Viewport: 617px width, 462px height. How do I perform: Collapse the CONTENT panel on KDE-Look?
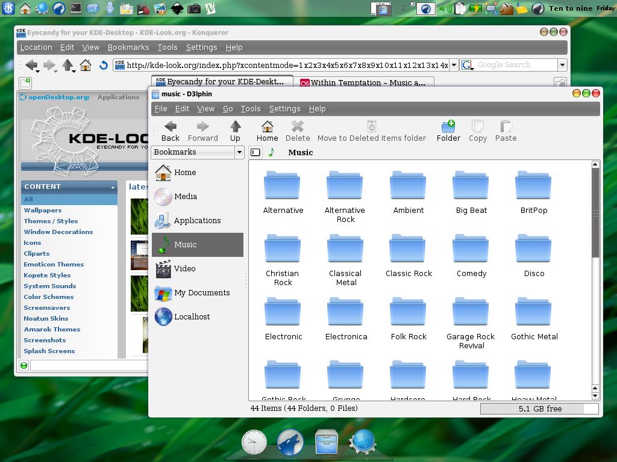pyautogui.click(x=113, y=188)
